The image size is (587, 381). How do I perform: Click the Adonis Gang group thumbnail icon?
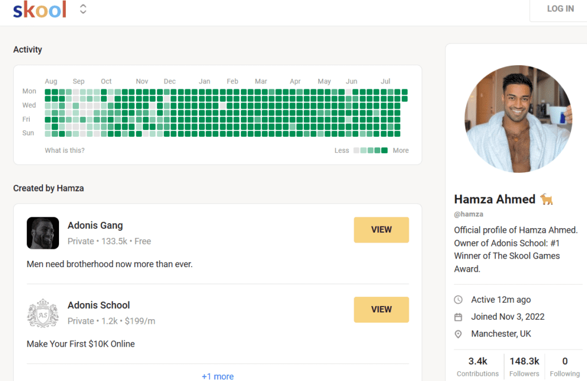point(43,233)
